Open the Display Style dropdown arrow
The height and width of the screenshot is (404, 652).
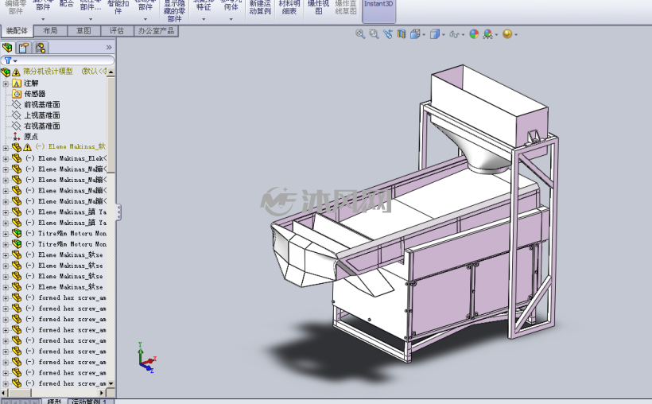tap(443, 35)
